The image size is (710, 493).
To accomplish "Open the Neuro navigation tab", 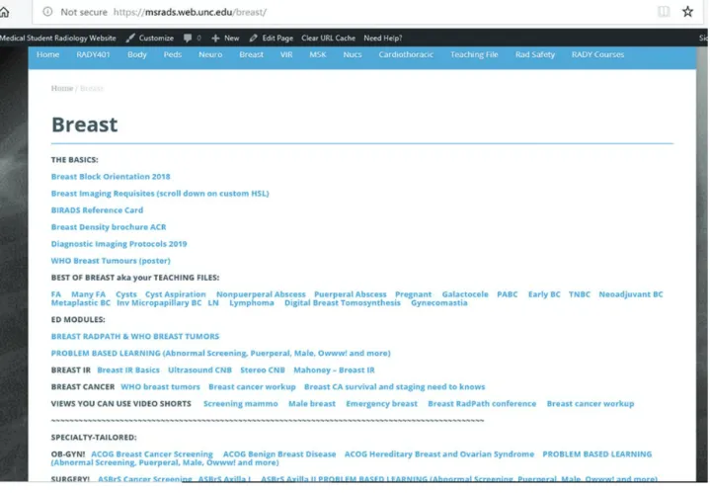I will click(x=210, y=54).
